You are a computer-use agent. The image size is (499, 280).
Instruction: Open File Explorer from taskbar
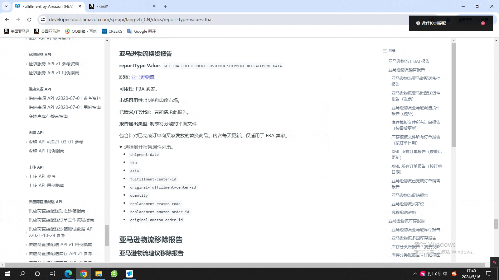click(x=99, y=274)
